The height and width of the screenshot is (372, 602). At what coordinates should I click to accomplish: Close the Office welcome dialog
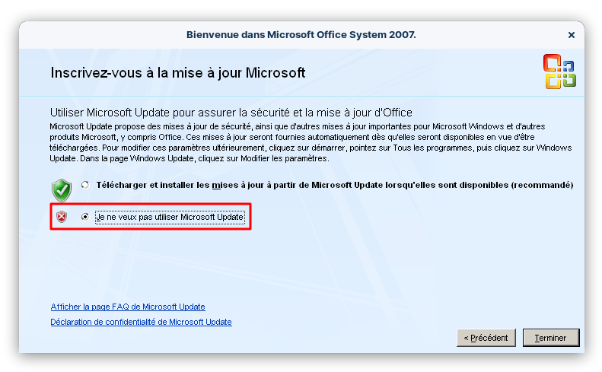[572, 35]
